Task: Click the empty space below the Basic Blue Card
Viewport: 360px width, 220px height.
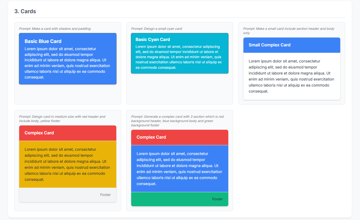Action: (x=68, y=94)
